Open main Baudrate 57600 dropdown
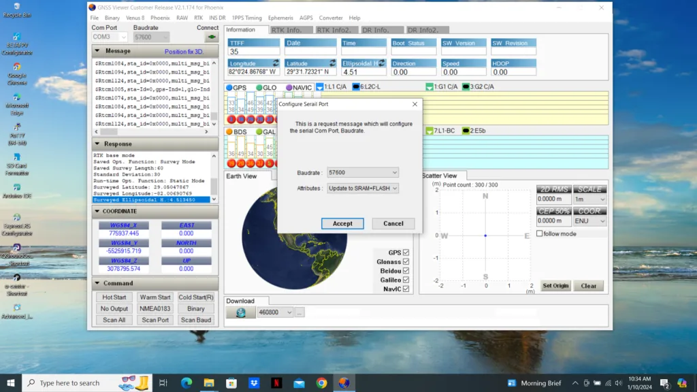 click(x=151, y=37)
